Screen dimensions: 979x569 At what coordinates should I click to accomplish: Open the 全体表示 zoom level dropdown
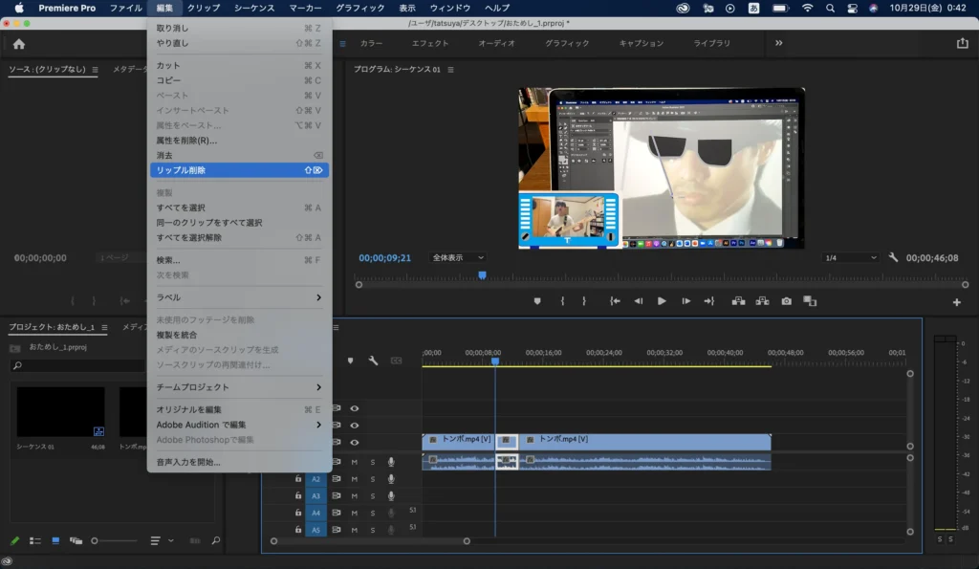[x=458, y=258]
